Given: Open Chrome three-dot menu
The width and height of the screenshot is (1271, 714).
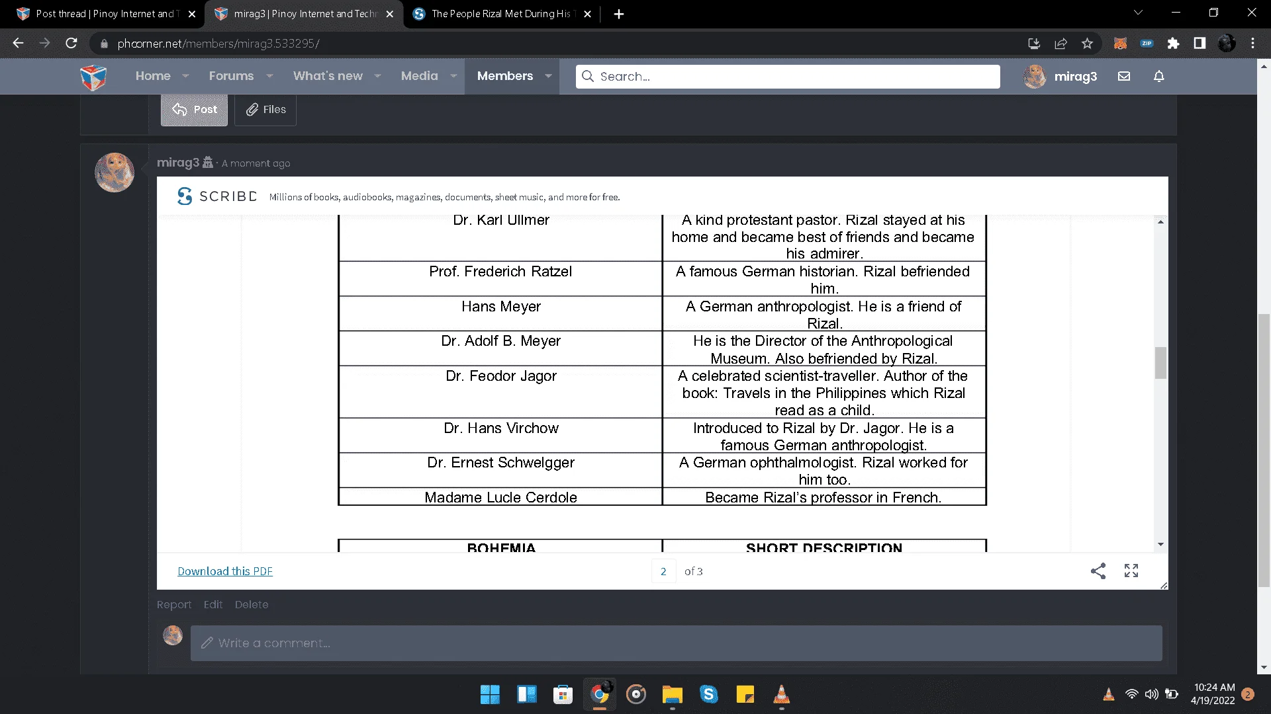Looking at the screenshot, I should coord(1252,44).
